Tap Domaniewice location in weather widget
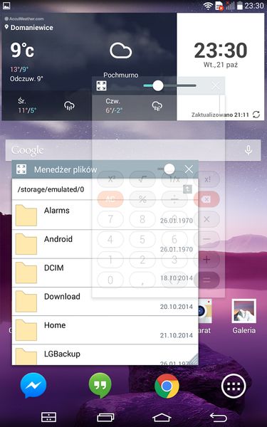Image resolution: width=267 pixels, height=427 pixels. tap(29, 28)
